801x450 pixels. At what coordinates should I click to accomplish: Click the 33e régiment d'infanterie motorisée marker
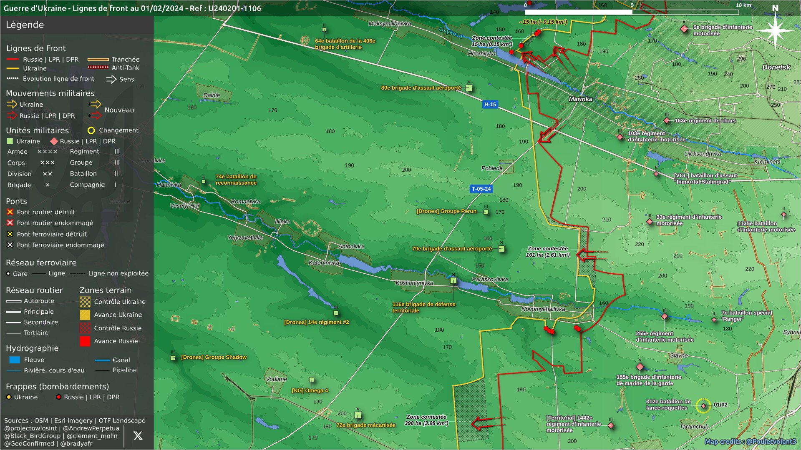coord(650,222)
